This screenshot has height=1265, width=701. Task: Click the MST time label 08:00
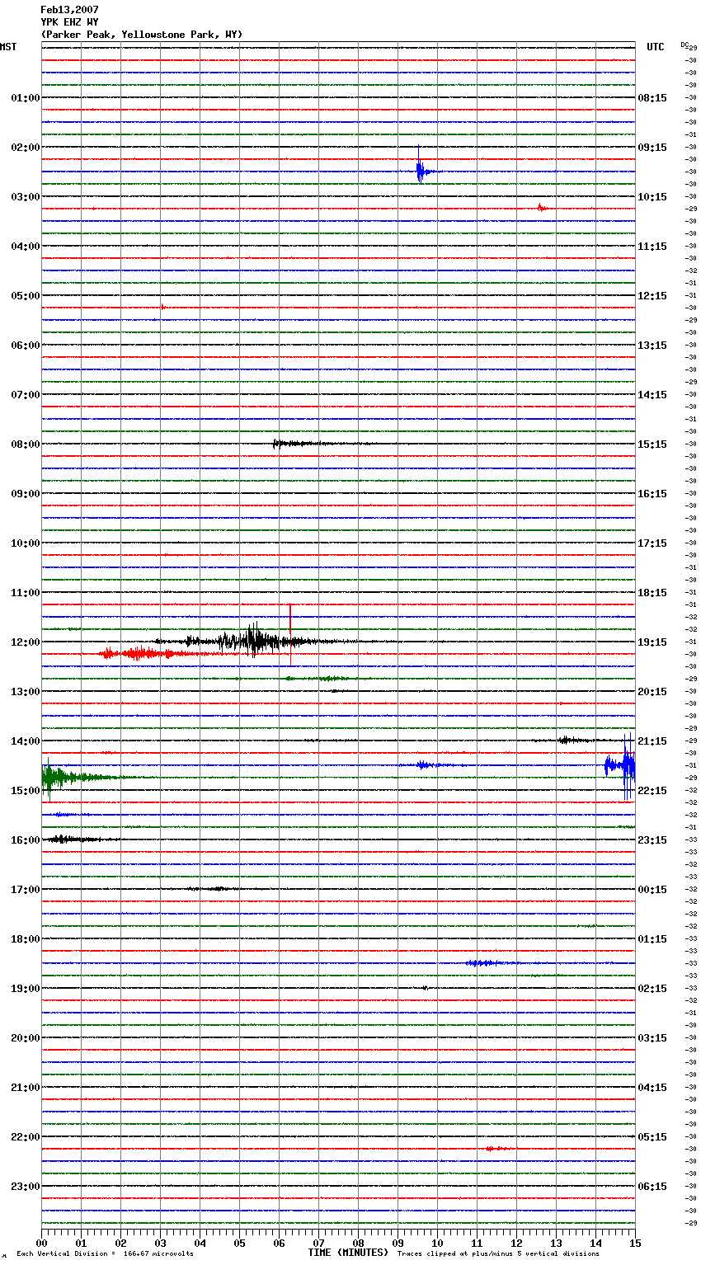click(26, 444)
